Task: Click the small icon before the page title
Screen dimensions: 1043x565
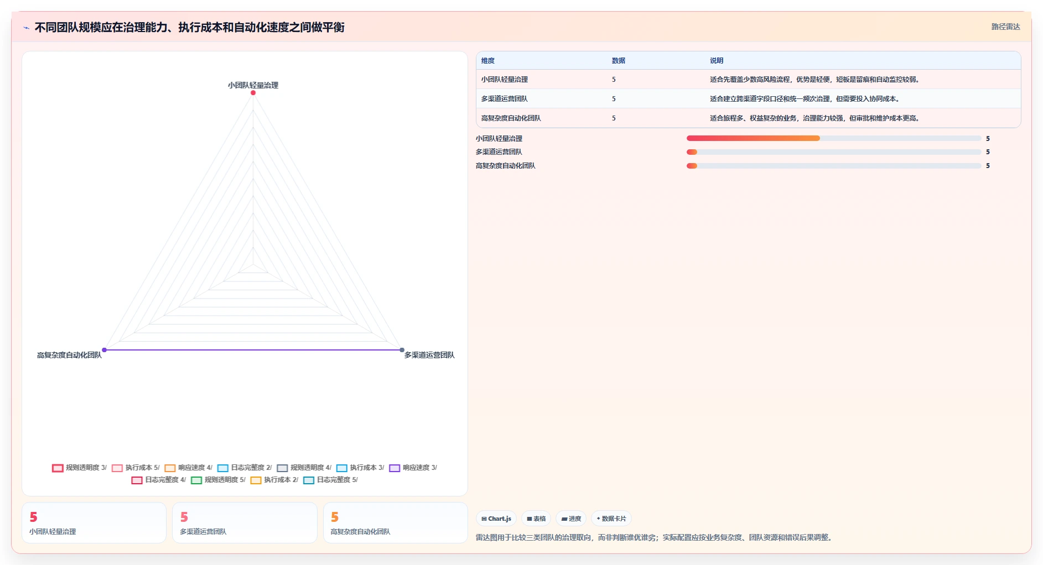Action: [26, 28]
